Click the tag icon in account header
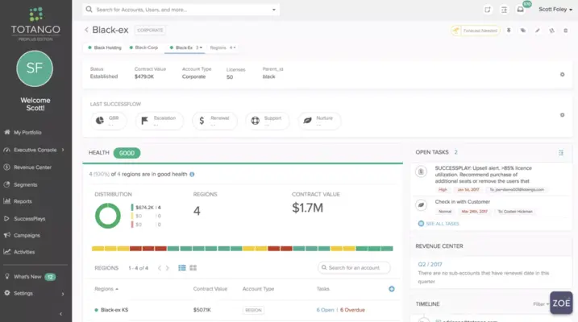578x322 pixels. click(x=522, y=31)
